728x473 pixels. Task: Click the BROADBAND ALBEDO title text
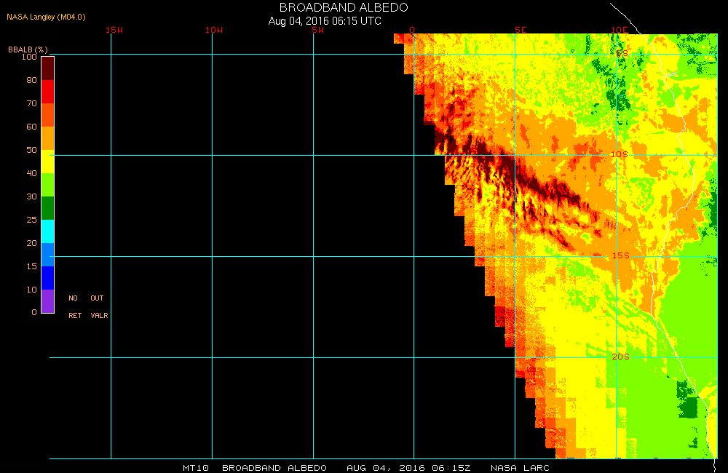344,7
